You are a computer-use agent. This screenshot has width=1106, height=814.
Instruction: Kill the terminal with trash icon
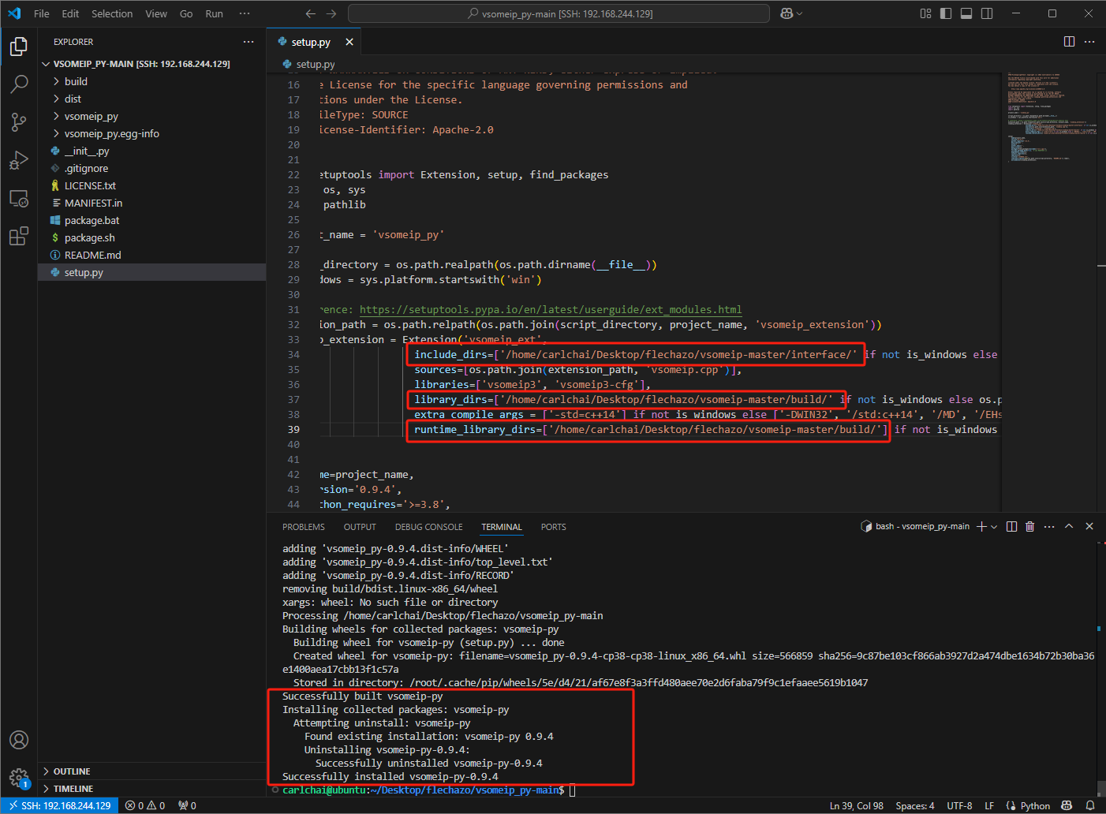pos(1029,526)
